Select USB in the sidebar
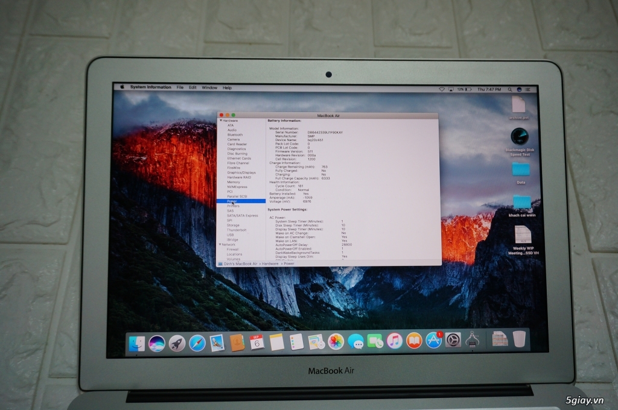This screenshot has width=618, height=410. [x=230, y=235]
